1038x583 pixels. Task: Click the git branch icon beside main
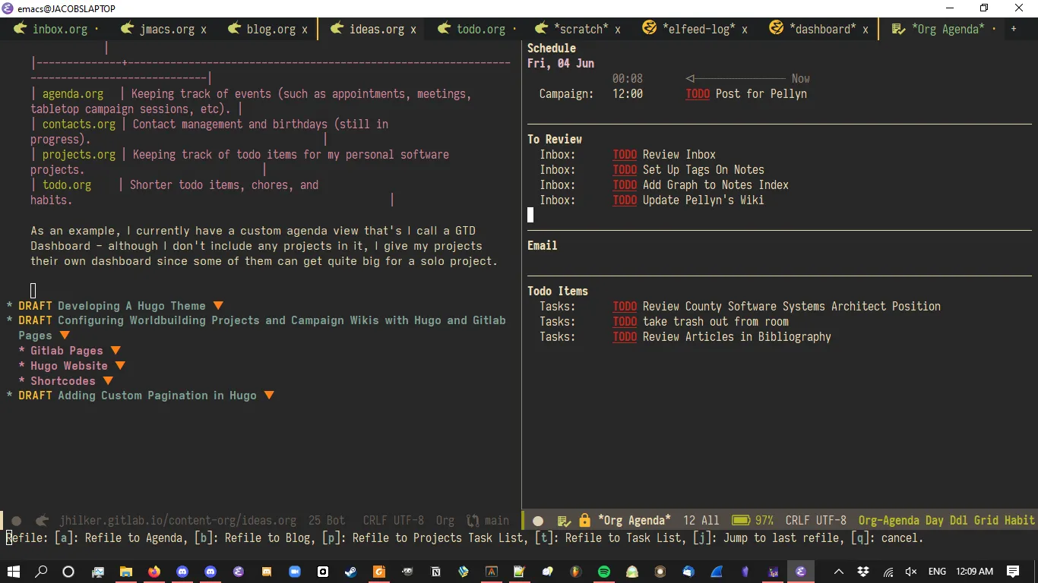click(x=473, y=521)
